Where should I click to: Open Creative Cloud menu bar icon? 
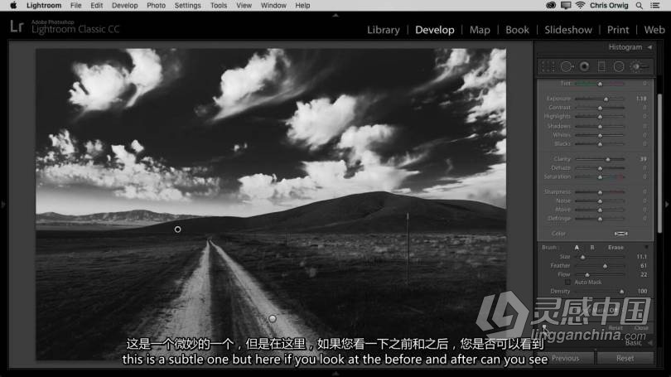click(x=551, y=5)
